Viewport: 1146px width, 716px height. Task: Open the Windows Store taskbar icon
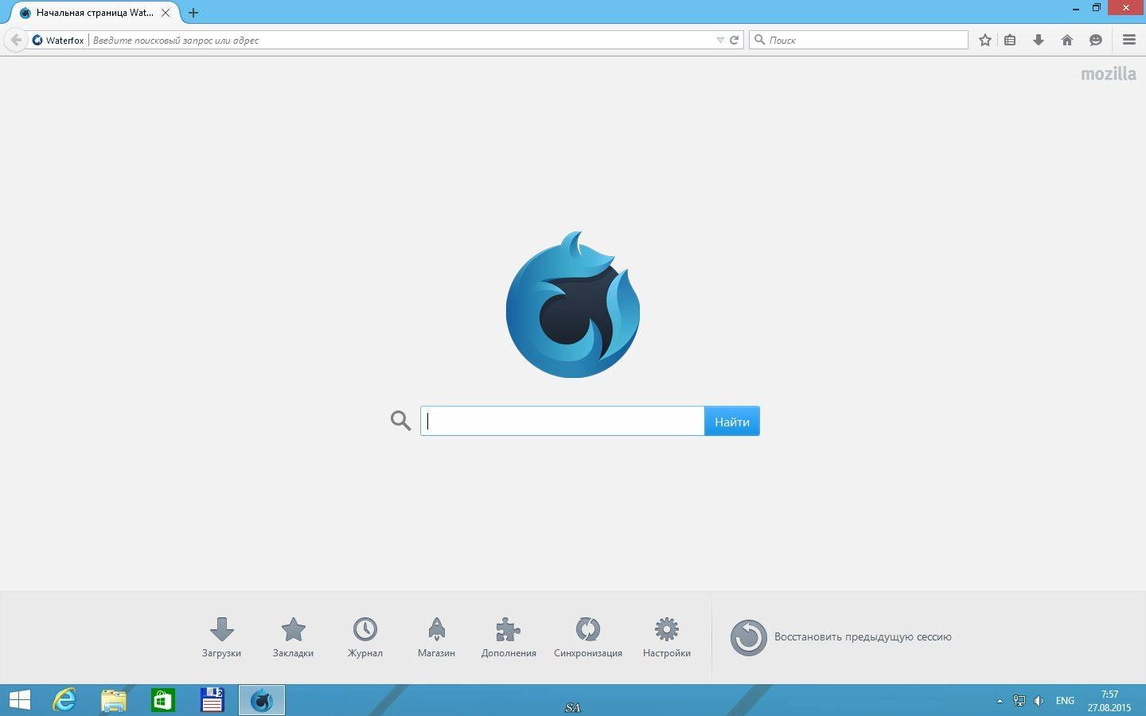(x=163, y=700)
